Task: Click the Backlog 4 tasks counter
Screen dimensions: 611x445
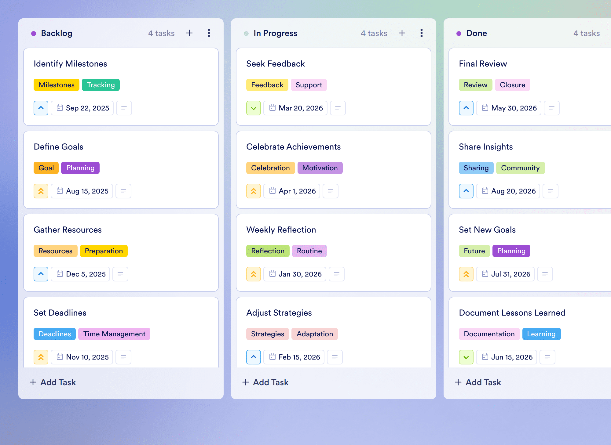Action: click(x=161, y=33)
